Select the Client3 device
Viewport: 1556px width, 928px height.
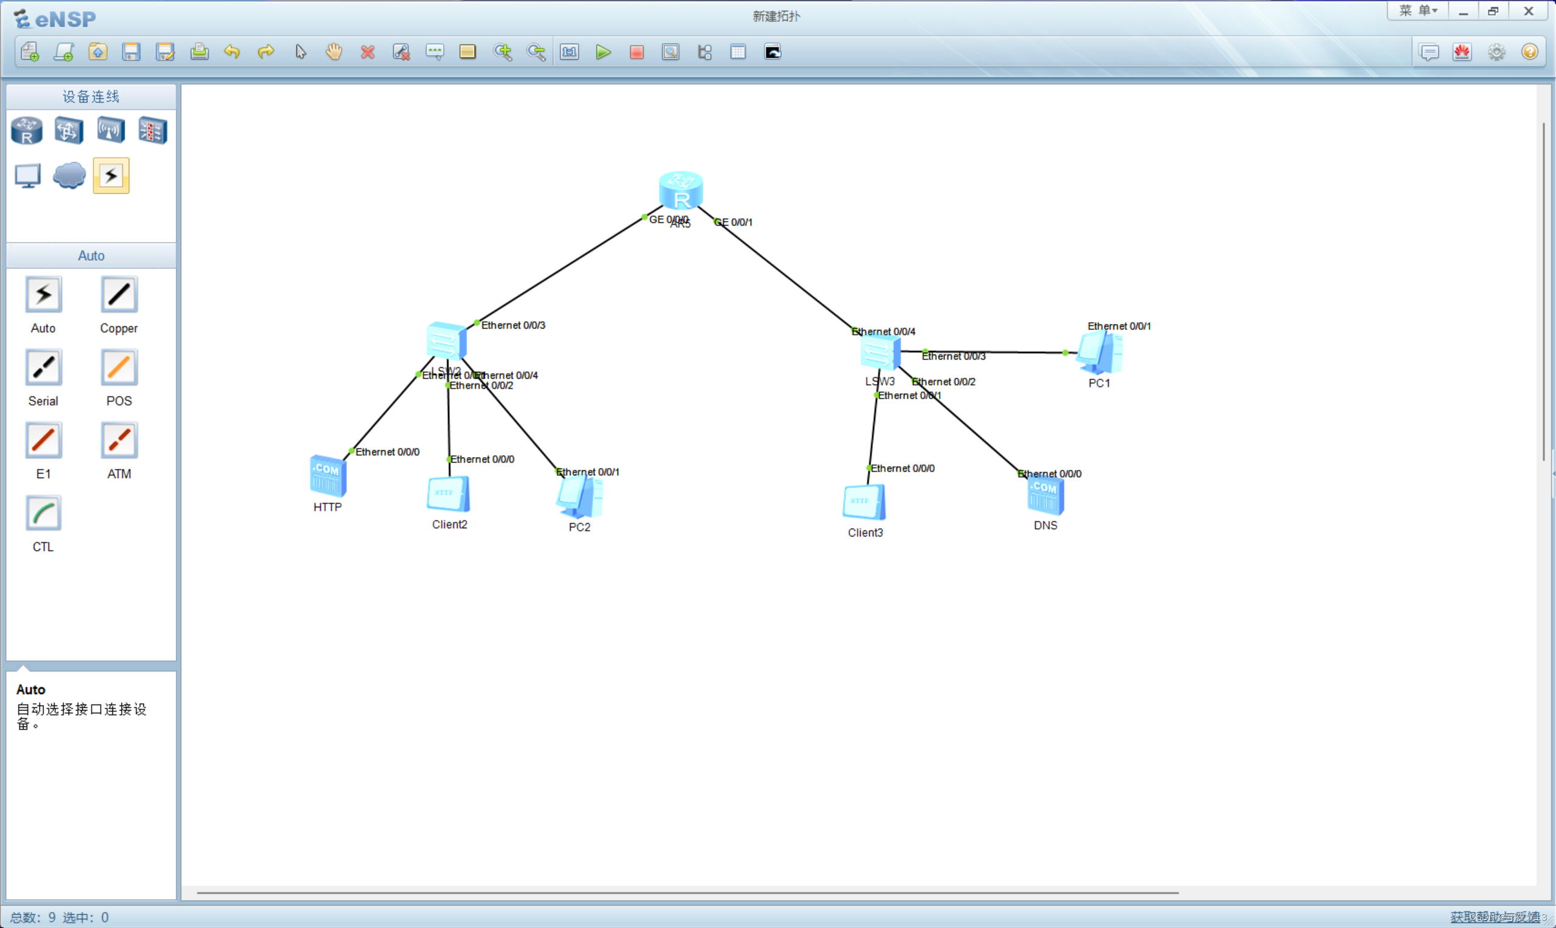[864, 503]
